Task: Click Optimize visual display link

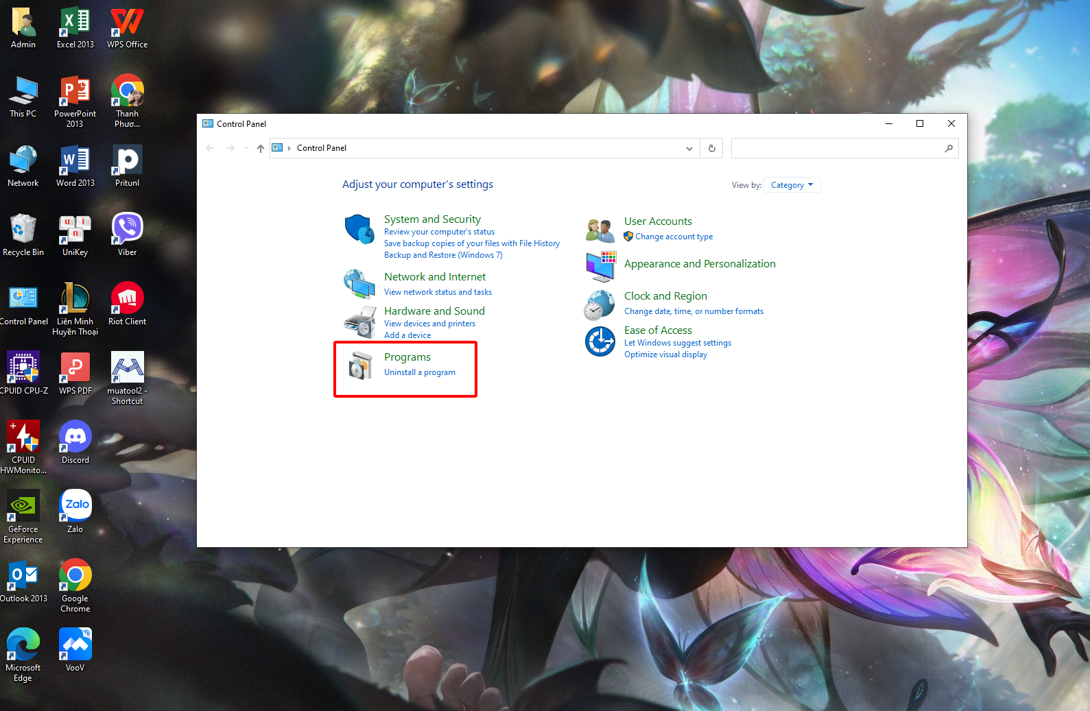Action: [665, 354]
